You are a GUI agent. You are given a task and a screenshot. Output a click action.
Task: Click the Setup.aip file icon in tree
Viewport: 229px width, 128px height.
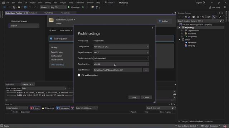tap(186, 46)
